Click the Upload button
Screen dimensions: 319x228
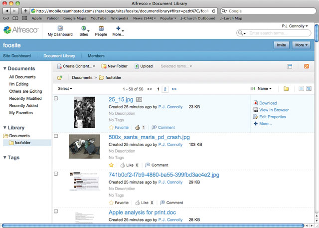point(144,66)
